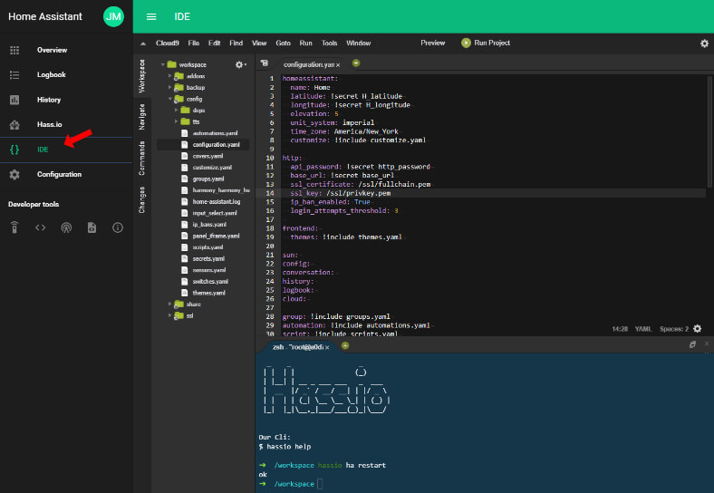Expand the deps folder
This screenshot has width=714, height=493.
coord(176,111)
